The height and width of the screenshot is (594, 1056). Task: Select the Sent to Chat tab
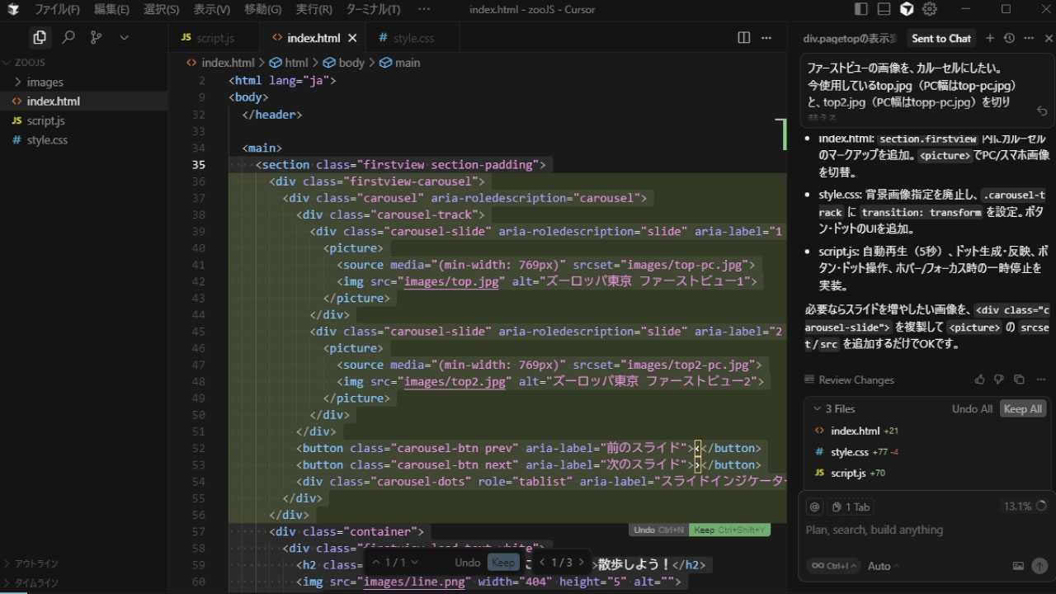pyautogui.click(x=940, y=39)
